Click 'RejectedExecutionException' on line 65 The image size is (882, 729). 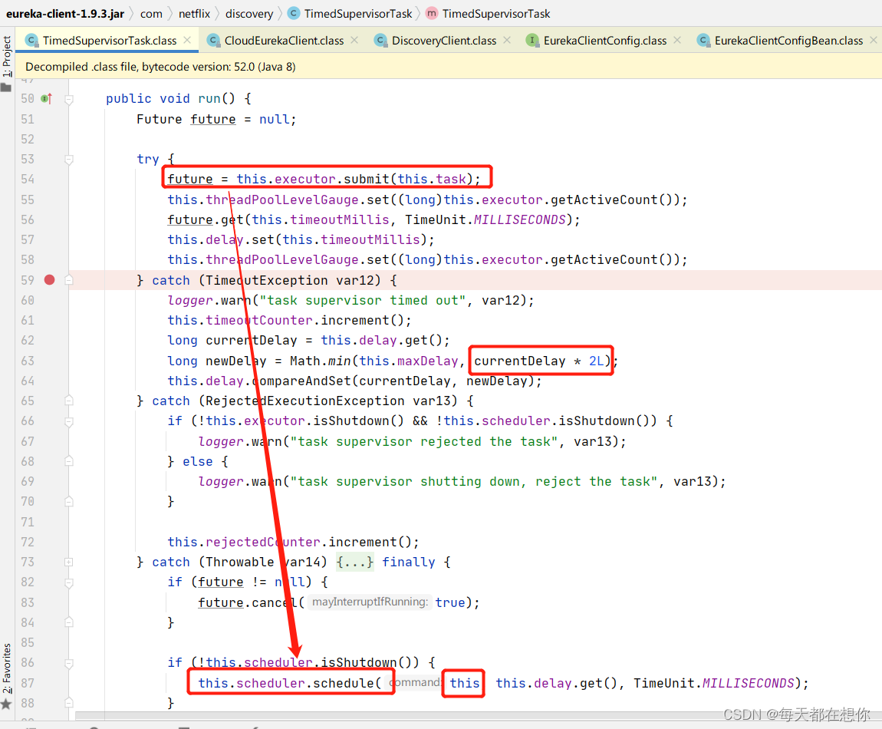click(x=304, y=401)
